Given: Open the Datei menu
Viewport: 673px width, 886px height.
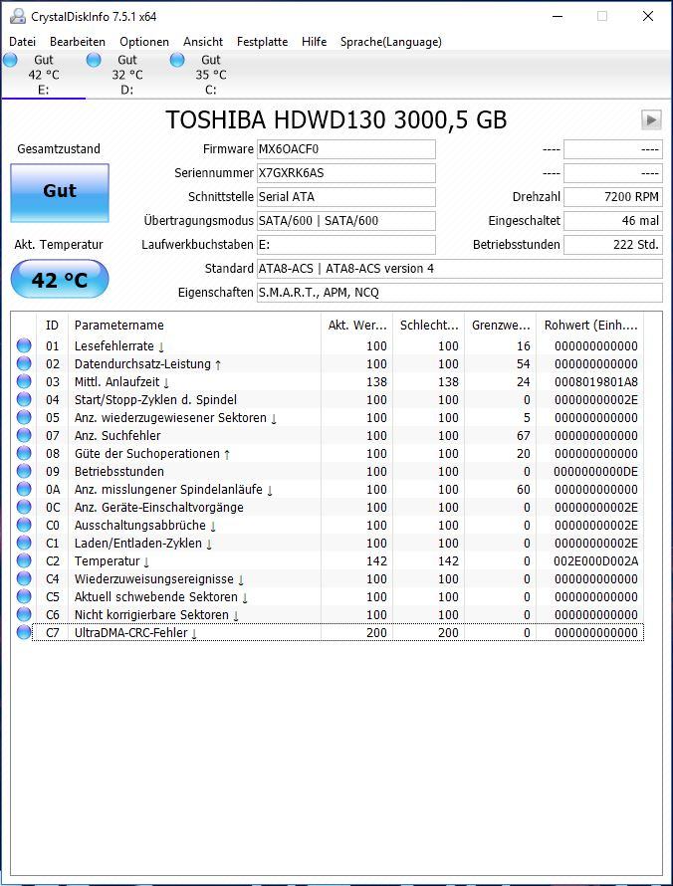Looking at the screenshot, I should [x=23, y=42].
